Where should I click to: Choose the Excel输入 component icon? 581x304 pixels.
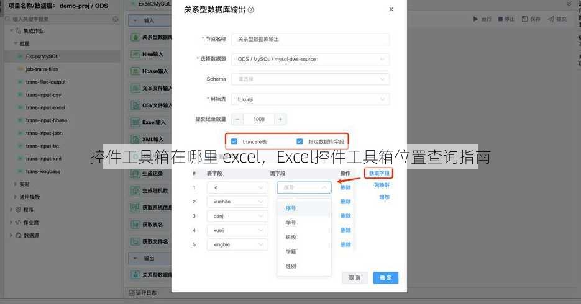pos(135,122)
